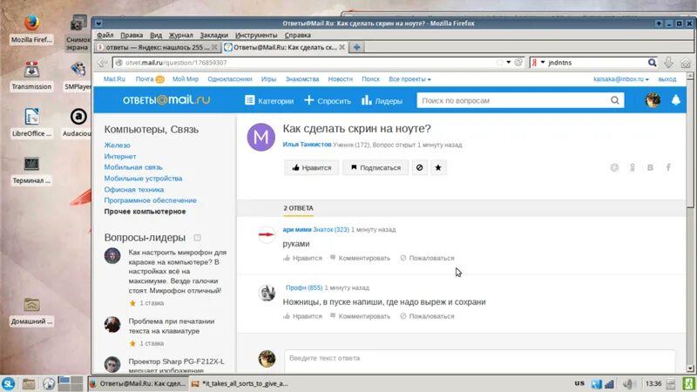The width and height of the screenshot is (697, 392).
Task: Click the workspace switcher in the taskbar
Action: (71, 383)
